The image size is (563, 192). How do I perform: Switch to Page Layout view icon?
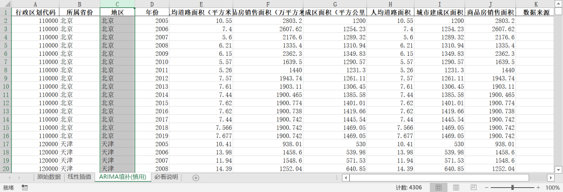[456, 188]
